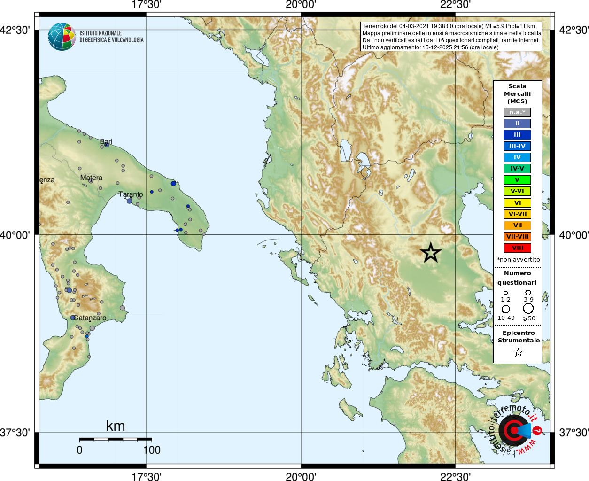Select the V green intensity swatch
Screen dimensions: 589x481
(517, 180)
